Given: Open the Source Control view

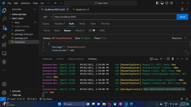Looking at the screenshot, I should (x=4, y=28).
